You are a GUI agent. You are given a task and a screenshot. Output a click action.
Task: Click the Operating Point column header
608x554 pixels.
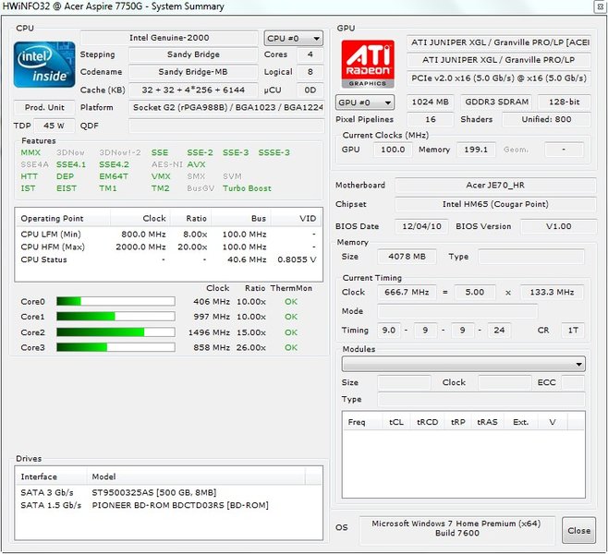[x=63, y=219]
